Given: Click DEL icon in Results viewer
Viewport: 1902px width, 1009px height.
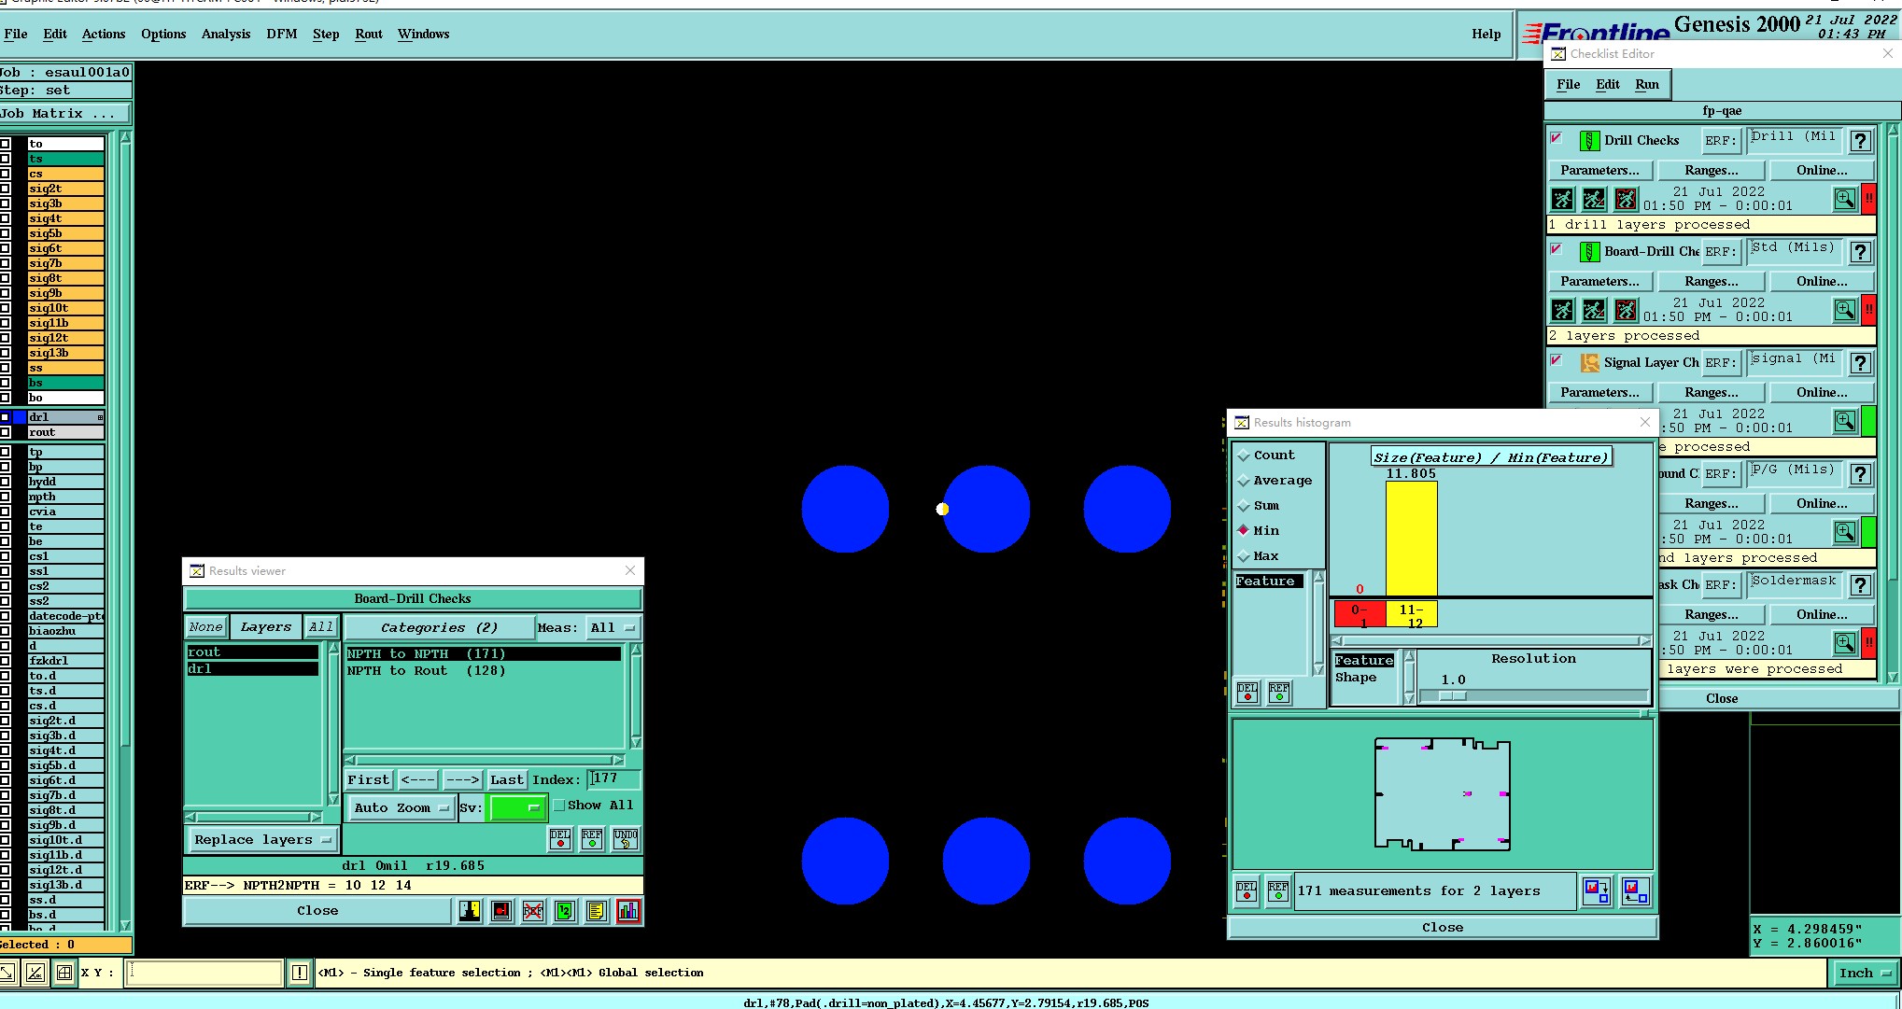Looking at the screenshot, I should click(560, 839).
